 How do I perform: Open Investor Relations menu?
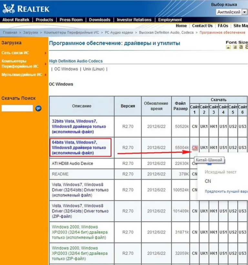[x=134, y=20]
